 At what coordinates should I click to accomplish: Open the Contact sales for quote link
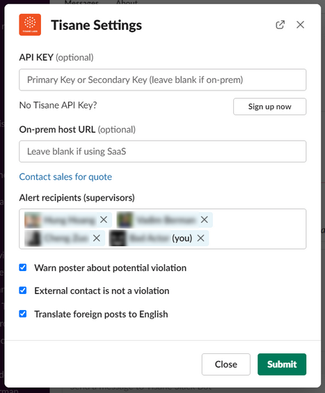[x=65, y=177]
